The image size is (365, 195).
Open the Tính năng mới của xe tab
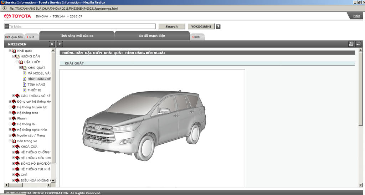[77, 36]
